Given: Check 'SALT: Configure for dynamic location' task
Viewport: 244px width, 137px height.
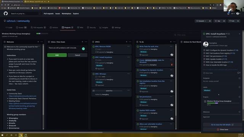Looking at the screenshot, I should 204,50.
